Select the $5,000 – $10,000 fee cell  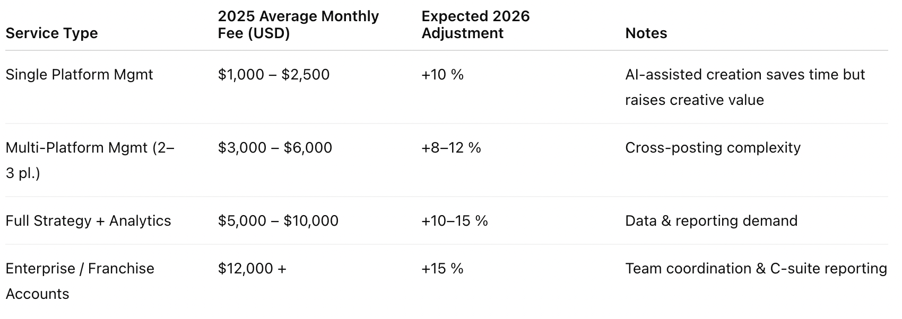(x=278, y=220)
